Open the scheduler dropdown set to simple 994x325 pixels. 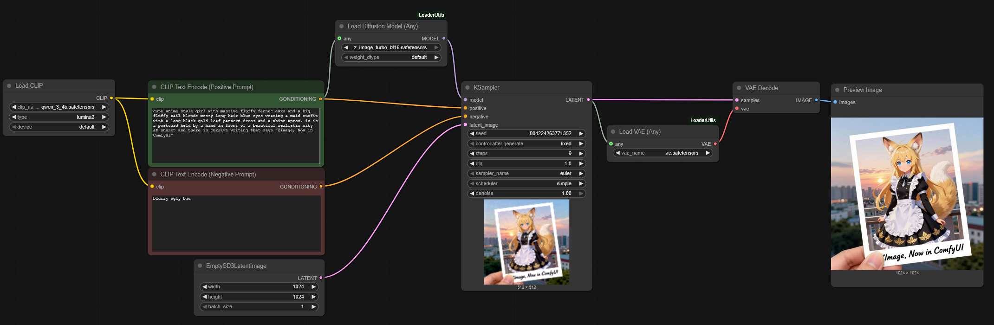[526, 184]
